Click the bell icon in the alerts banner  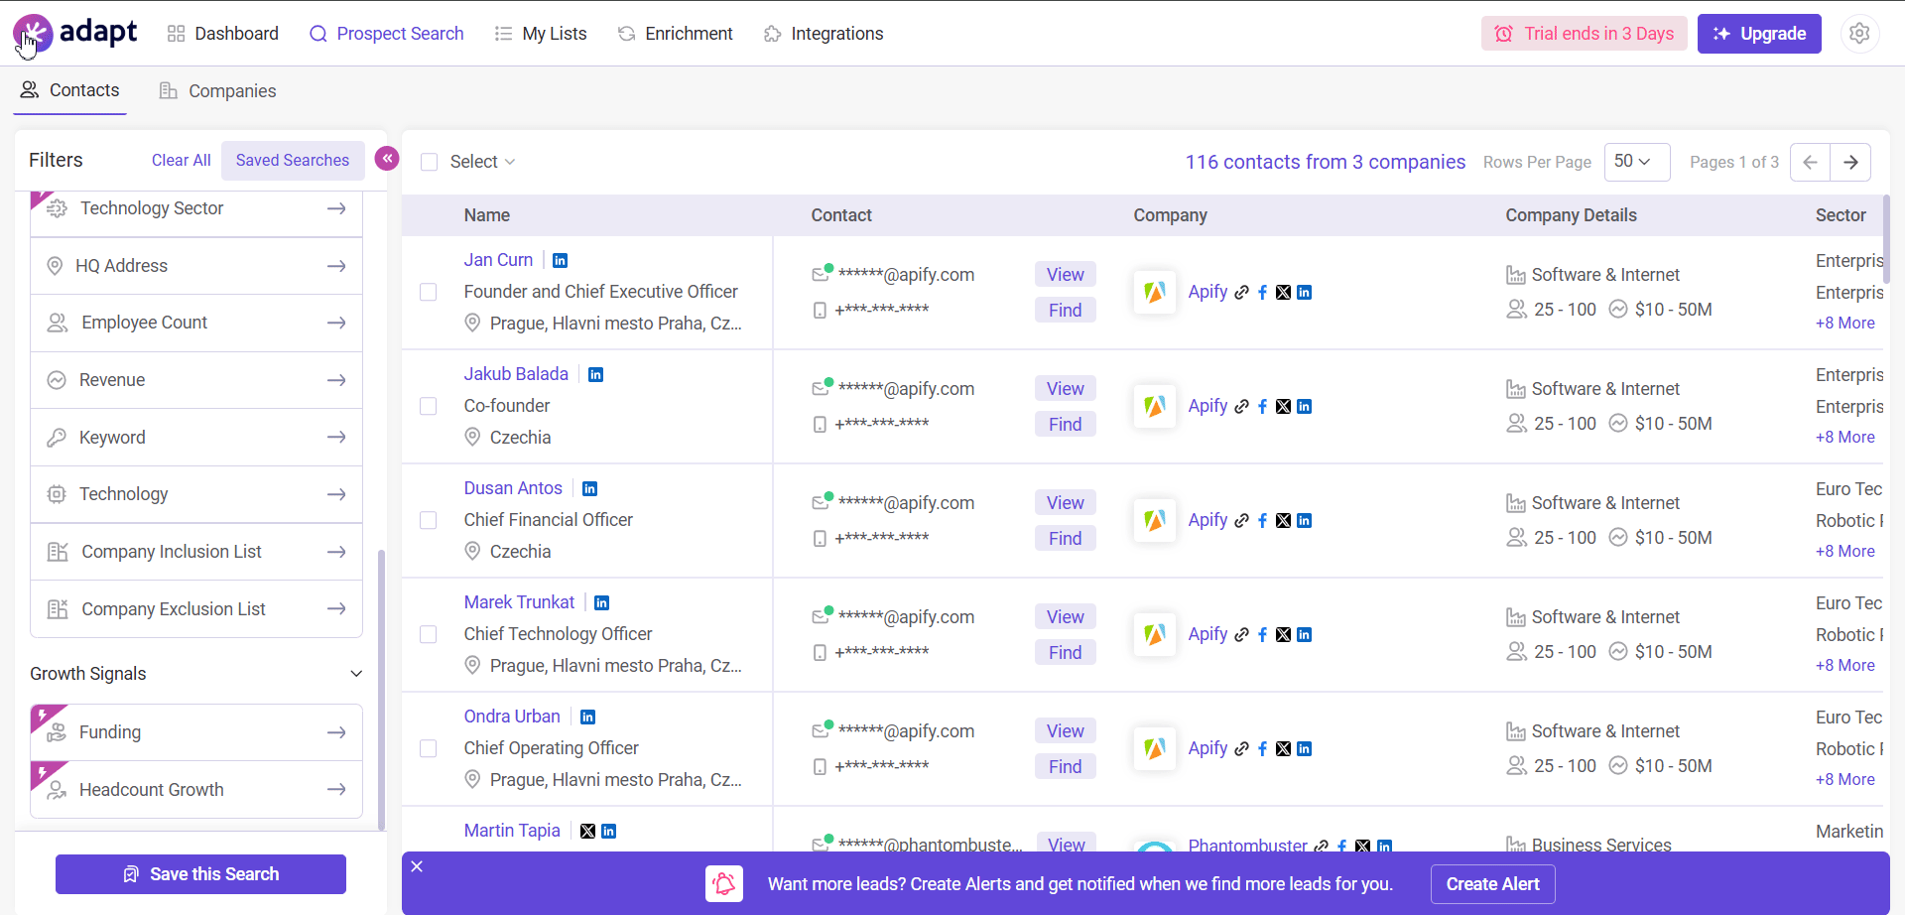[x=723, y=883]
